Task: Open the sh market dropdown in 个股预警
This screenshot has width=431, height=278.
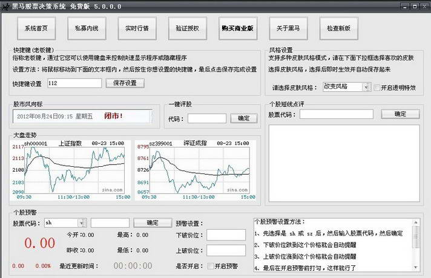Action: click(x=82, y=223)
